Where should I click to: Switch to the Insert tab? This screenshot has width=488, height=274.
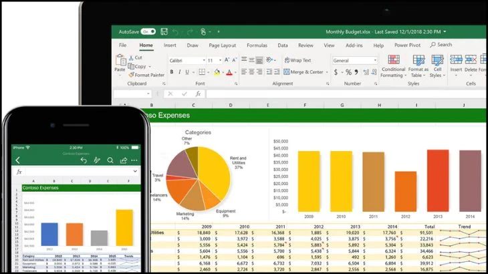point(170,45)
